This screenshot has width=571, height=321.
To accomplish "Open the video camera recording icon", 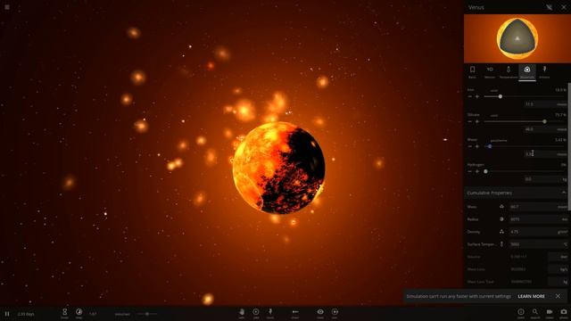I will point(550,313).
